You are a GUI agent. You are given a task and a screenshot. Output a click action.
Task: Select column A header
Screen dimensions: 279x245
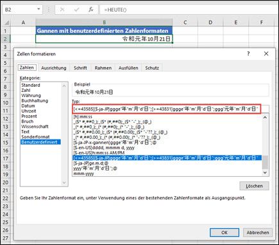pos(23,23)
